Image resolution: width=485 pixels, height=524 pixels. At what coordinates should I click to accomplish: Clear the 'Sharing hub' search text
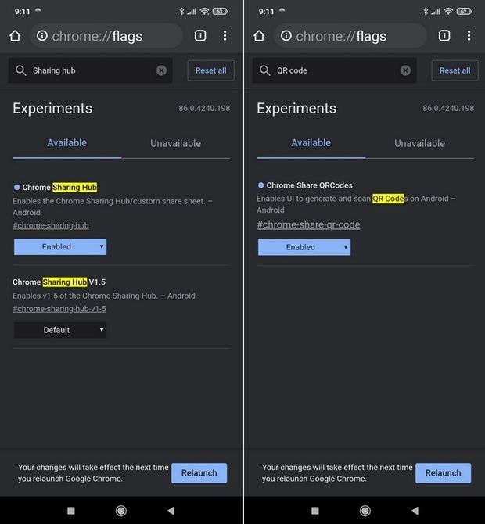[x=161, y=70]
